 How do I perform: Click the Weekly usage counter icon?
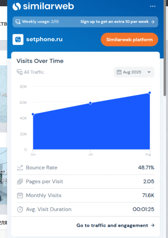(18, 22)
